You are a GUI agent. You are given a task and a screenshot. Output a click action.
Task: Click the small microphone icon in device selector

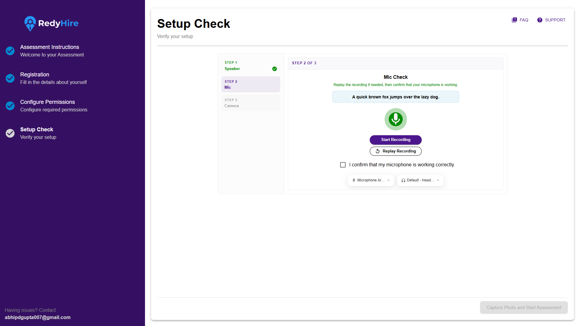(354, 180)
